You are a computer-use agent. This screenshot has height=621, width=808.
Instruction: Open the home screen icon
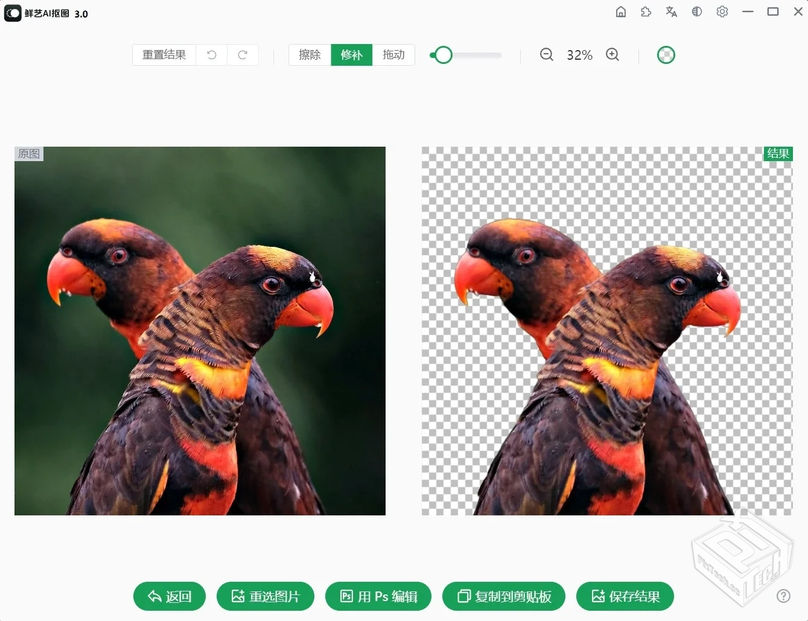coord(620,11)
